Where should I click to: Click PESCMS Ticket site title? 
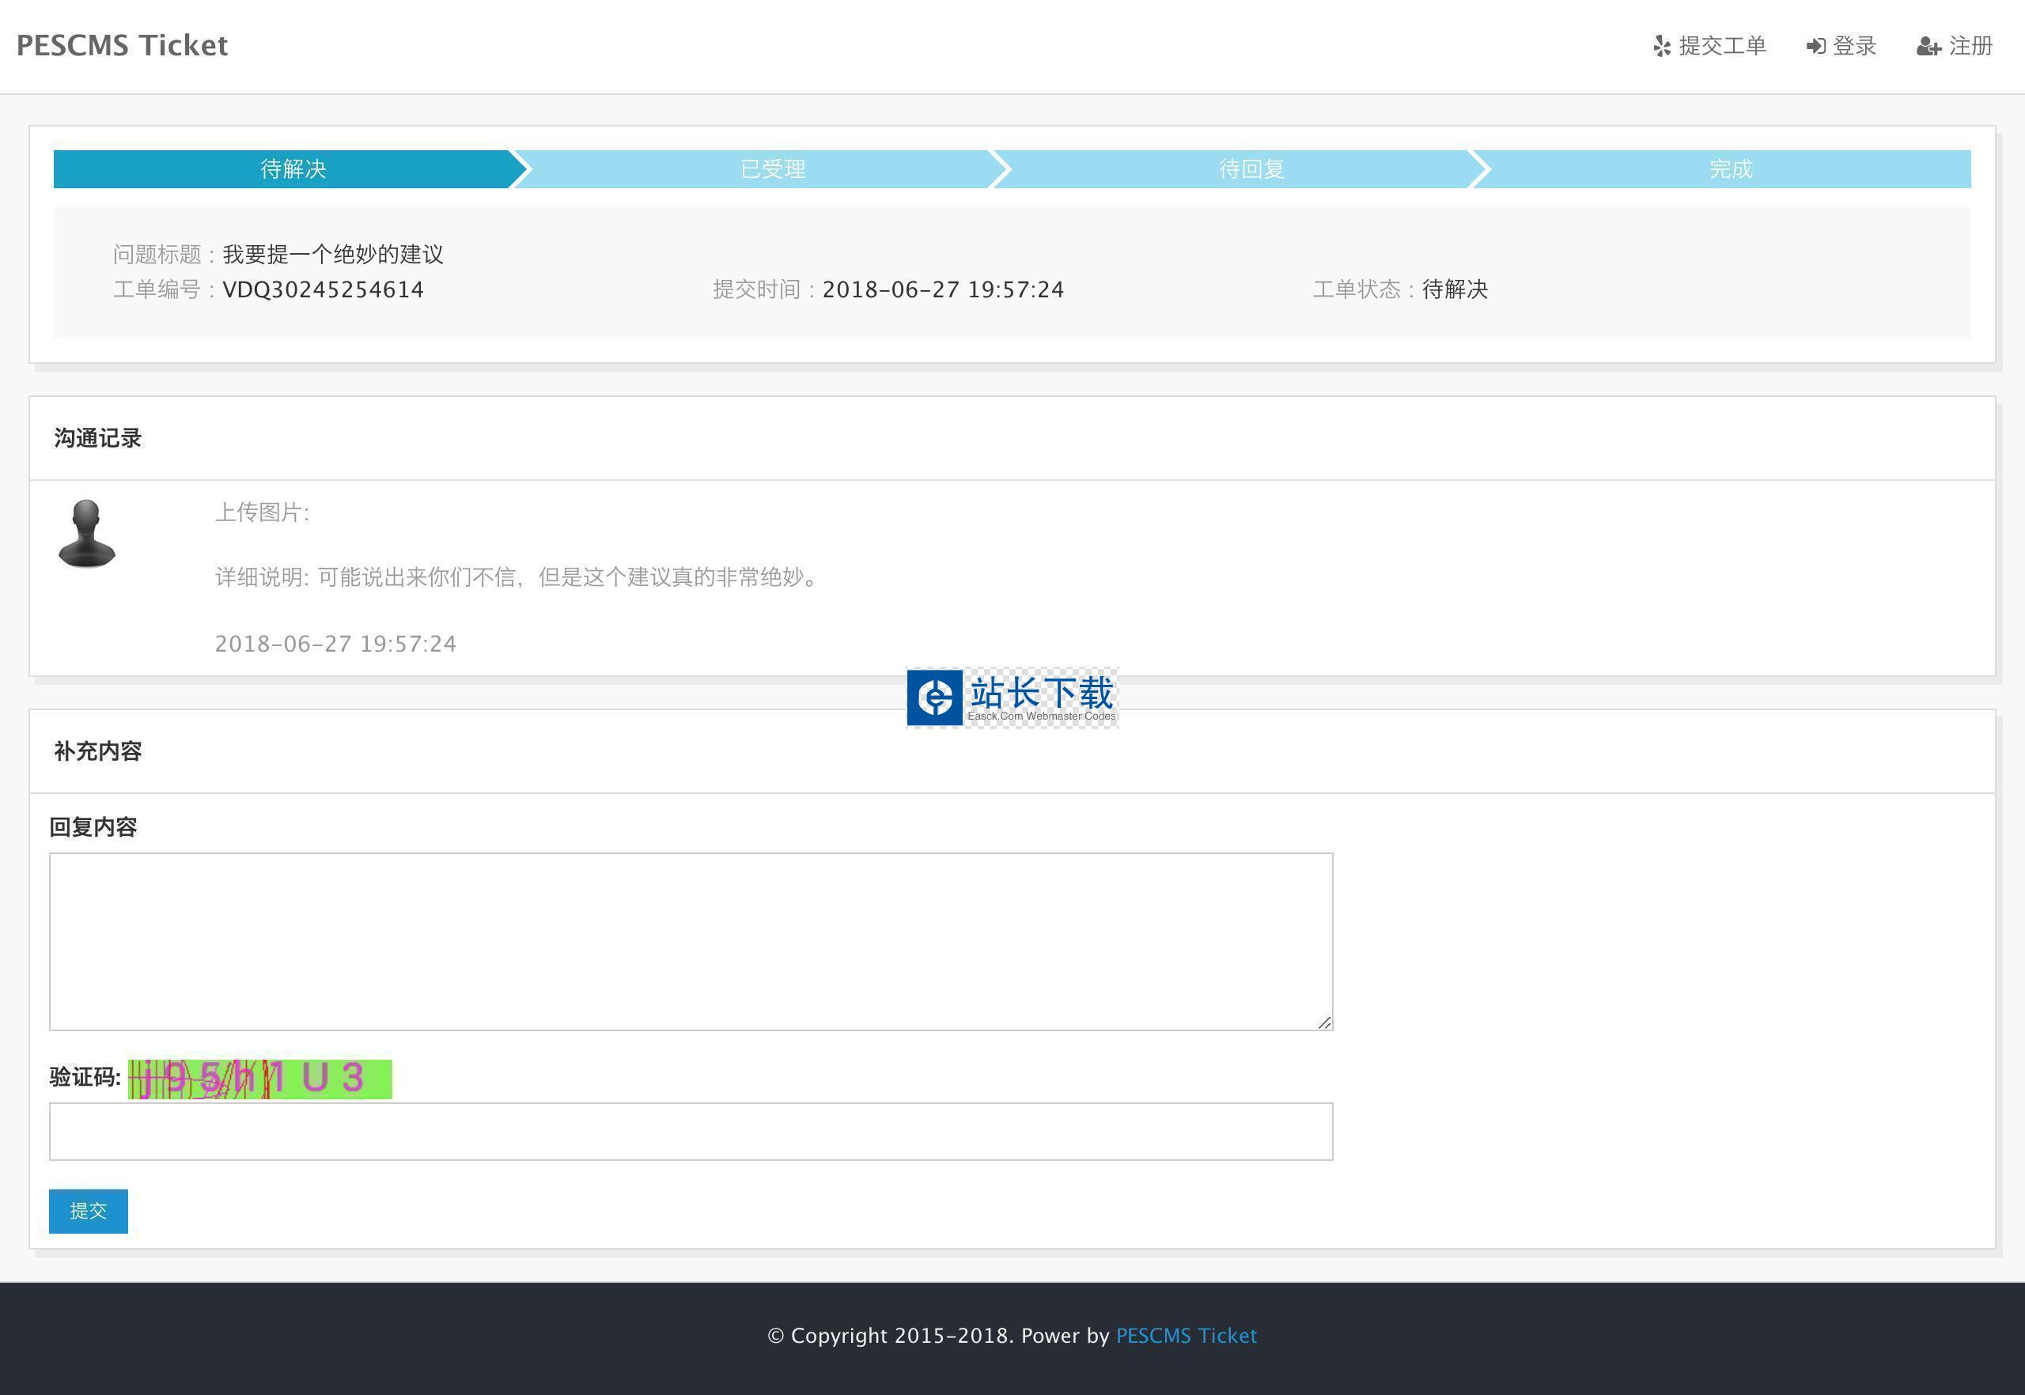pos(123,45)
